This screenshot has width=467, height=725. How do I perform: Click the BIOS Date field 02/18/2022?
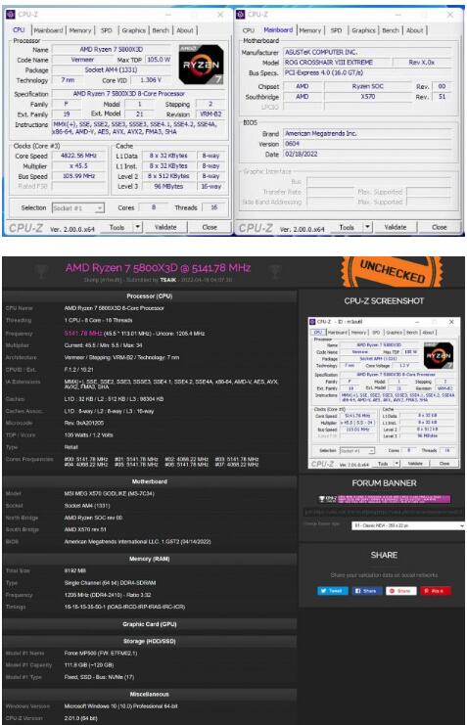368,154
